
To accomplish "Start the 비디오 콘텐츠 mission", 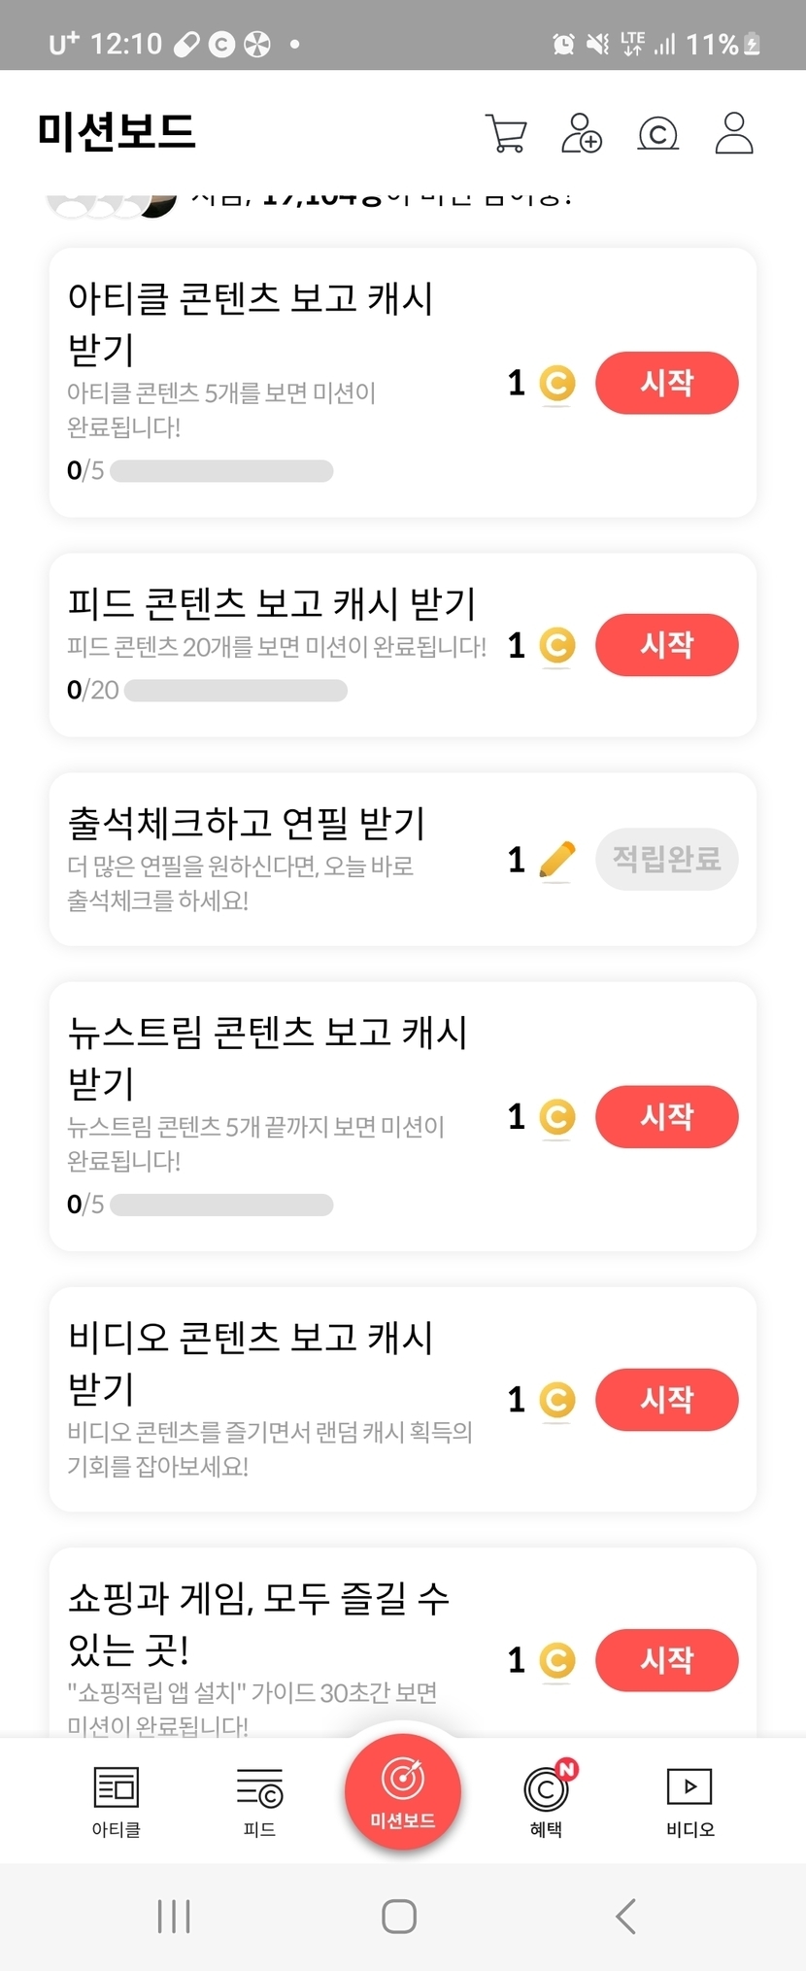I will coord(666,1399).
